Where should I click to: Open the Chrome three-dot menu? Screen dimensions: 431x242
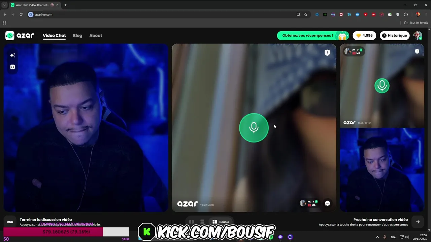point(426,14)
